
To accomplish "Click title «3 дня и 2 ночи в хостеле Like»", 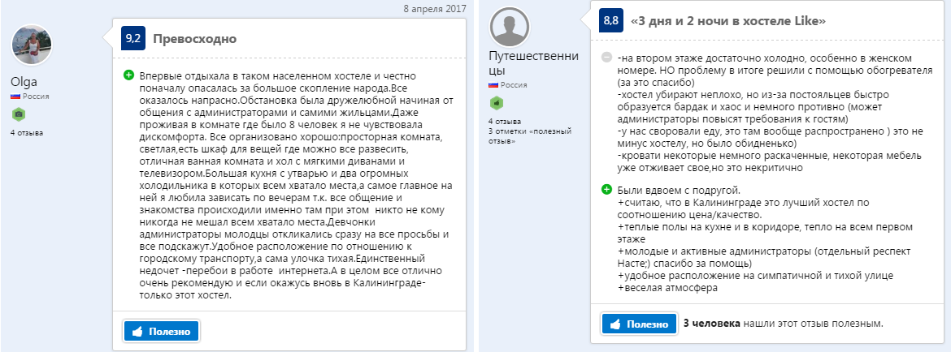I will [717, 20].
